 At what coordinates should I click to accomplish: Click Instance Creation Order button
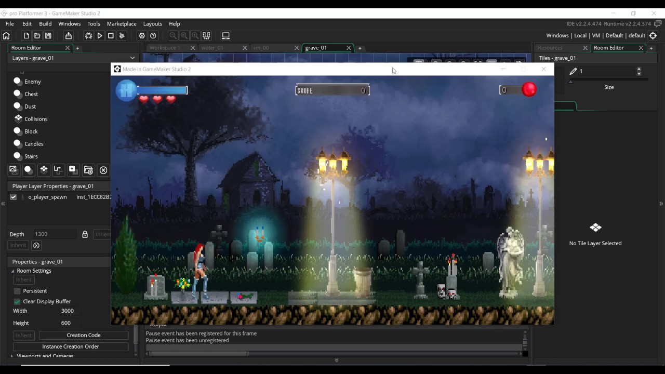71,346
